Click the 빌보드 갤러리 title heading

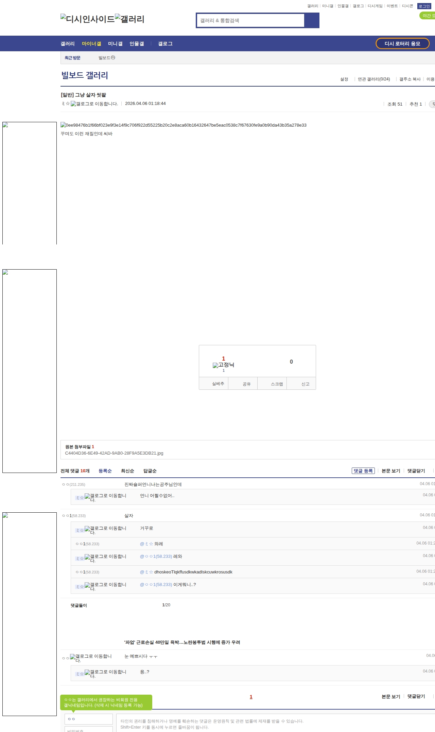tap(85, 75)
